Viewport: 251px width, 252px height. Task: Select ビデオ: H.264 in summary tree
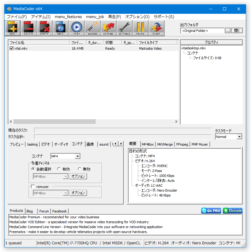145,161
